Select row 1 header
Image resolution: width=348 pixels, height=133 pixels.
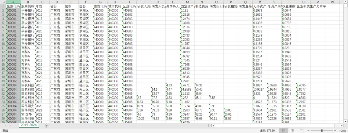click(x=3, y=6)
